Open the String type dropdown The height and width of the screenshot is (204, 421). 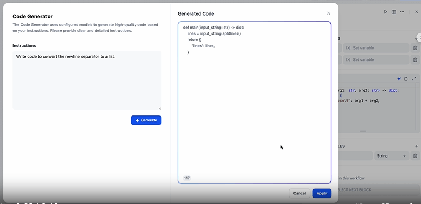tap(391, 156)
